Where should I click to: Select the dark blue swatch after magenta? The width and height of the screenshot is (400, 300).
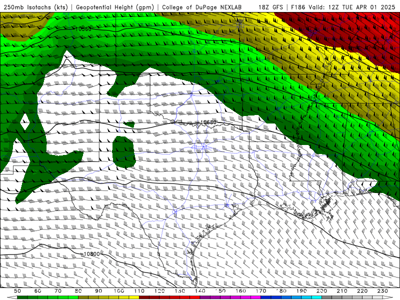pyautogui.click(x=266, y=297)
